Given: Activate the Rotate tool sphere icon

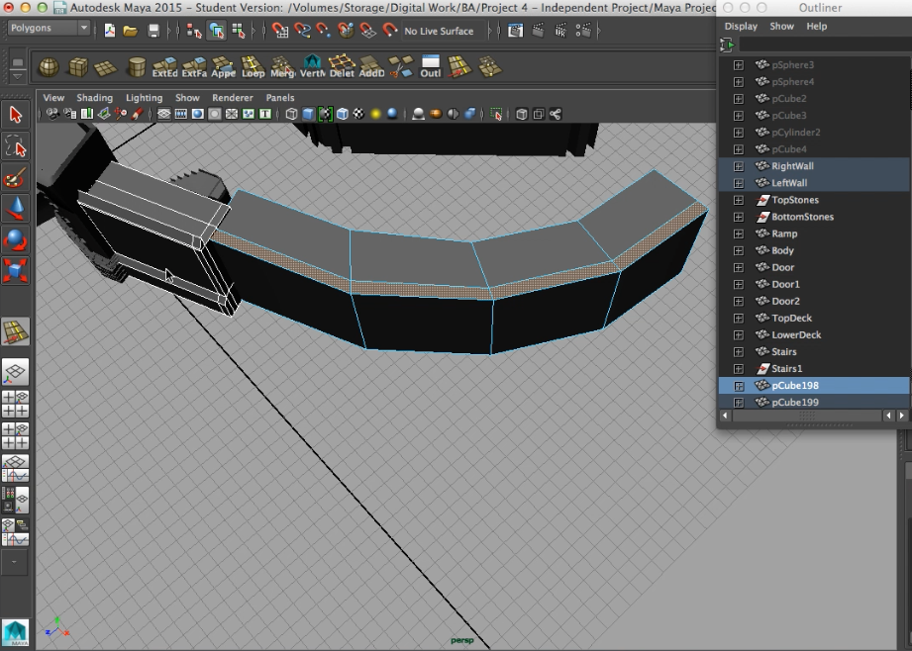Looking at the screenshot, I should pos(16,238).
